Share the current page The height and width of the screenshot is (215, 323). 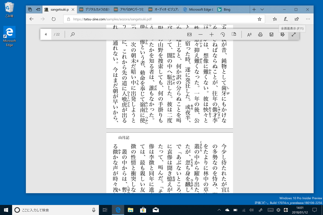click(297, 19)
